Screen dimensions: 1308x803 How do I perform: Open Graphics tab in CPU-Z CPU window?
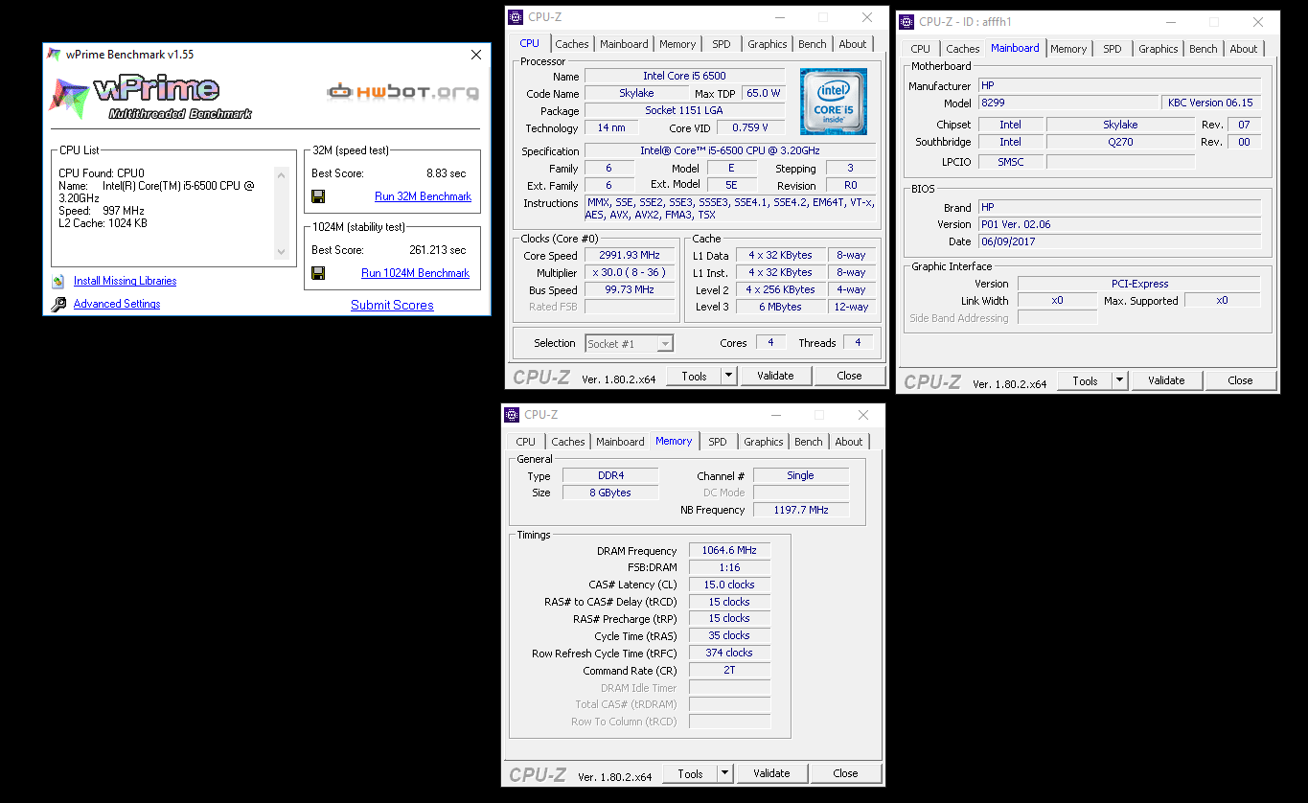[768, 44]
